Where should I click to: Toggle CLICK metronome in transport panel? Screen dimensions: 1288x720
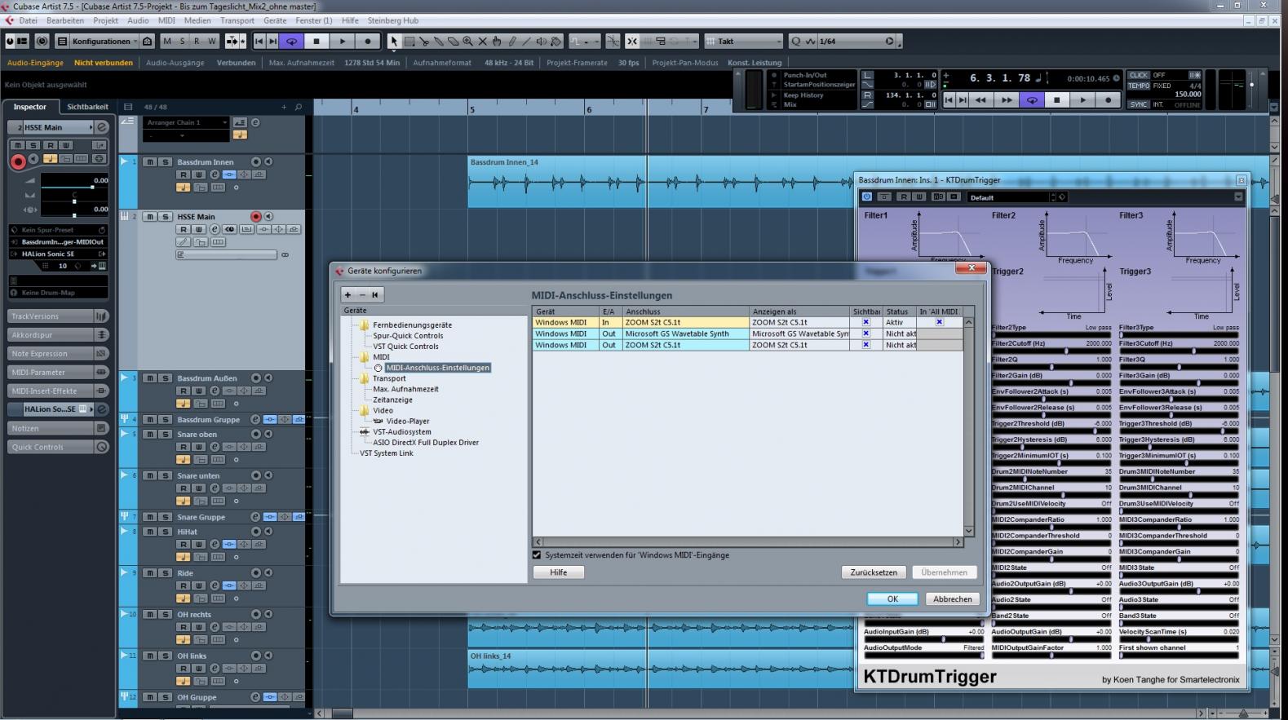pos(1139,75)
